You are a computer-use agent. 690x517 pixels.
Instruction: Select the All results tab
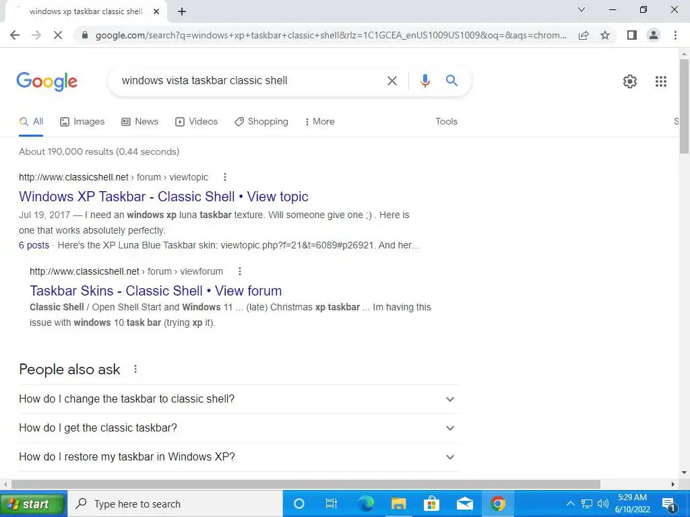point(31,122)
